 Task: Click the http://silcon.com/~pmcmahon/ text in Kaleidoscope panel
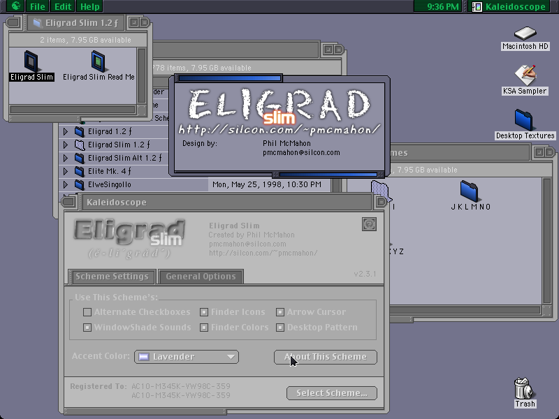point(263,253)
